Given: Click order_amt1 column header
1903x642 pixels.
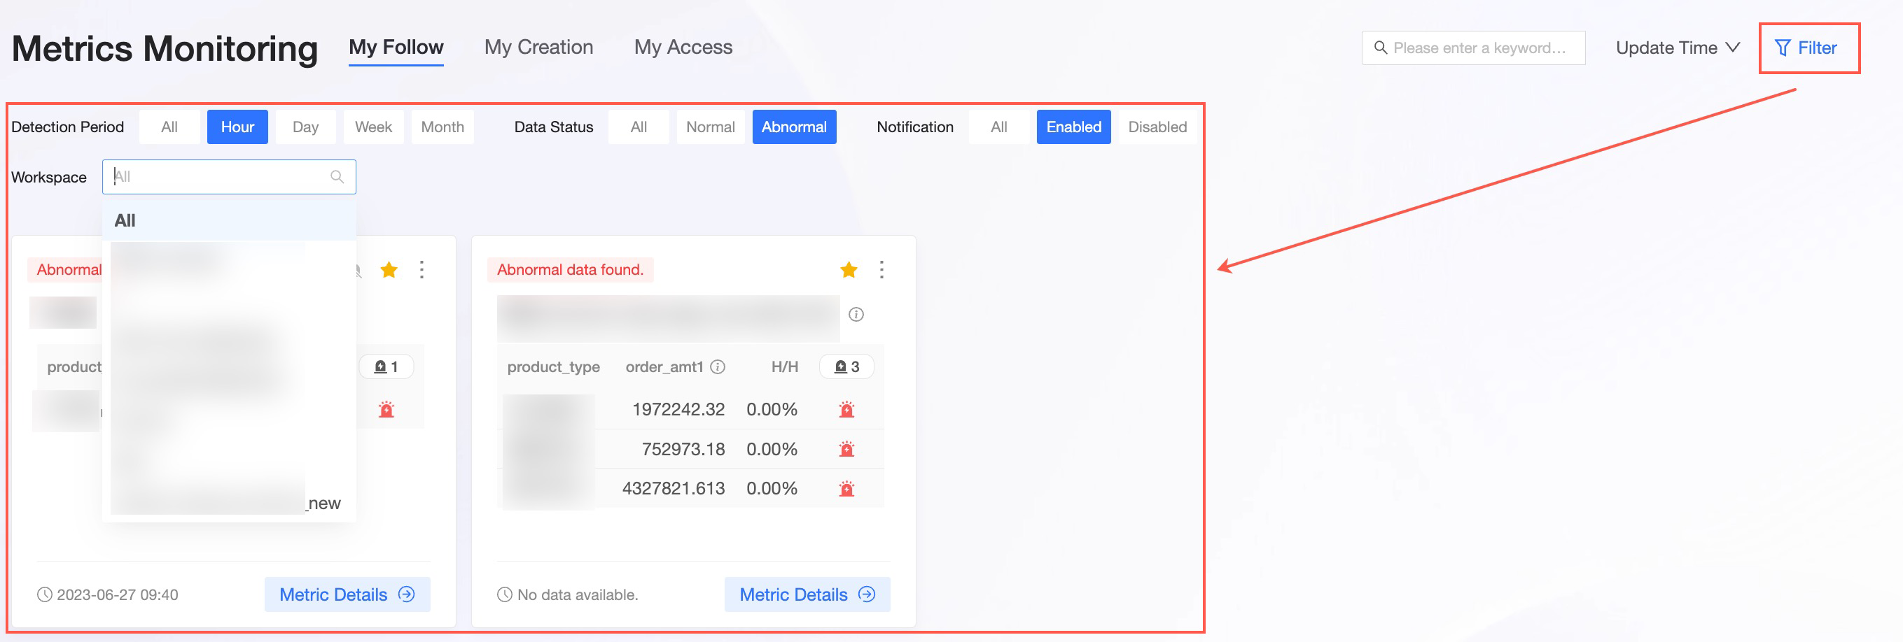Looking at the screenshot, I should pyautogui.click(x=664, y=366).
